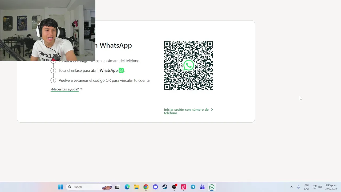Open Google Chrome from the taskbar
Viewport: 341px width, 192px height.
[x=146, y=187]
